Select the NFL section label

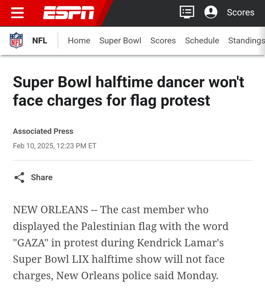pyautogui.click(x=39, y=40)
